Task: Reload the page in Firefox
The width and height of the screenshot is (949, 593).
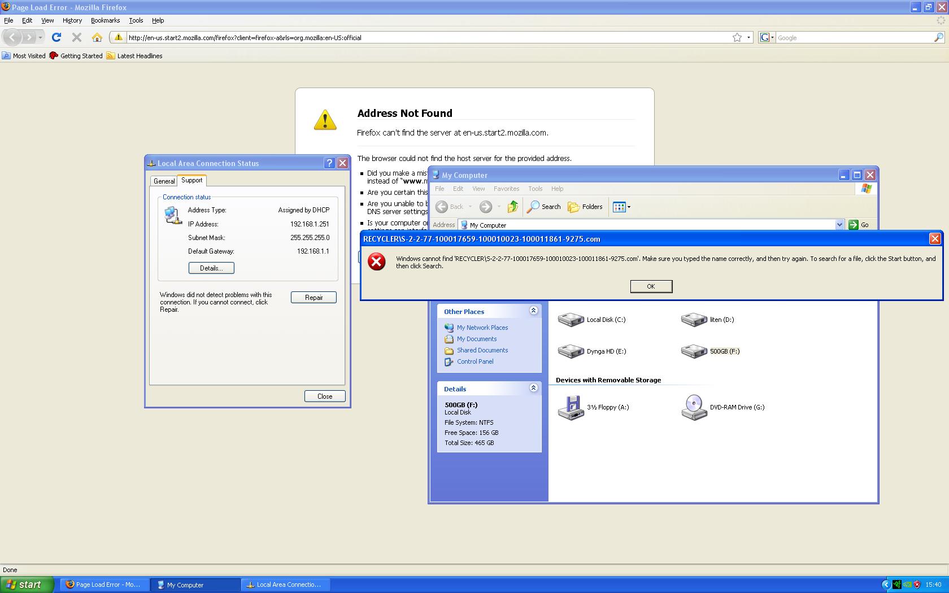Action: pyautogui.click(x=56, y=37)
